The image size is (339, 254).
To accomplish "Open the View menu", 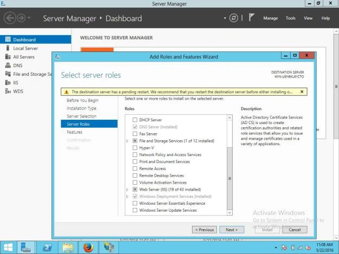I will point(308,18).
